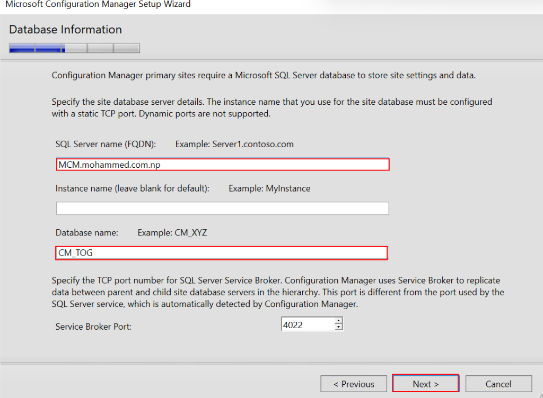Viewport: 543px width, 398px height.
Task: Click the SQL Server name (FQDN) input field
Action: pyautogui.click(x=223, y=165)
